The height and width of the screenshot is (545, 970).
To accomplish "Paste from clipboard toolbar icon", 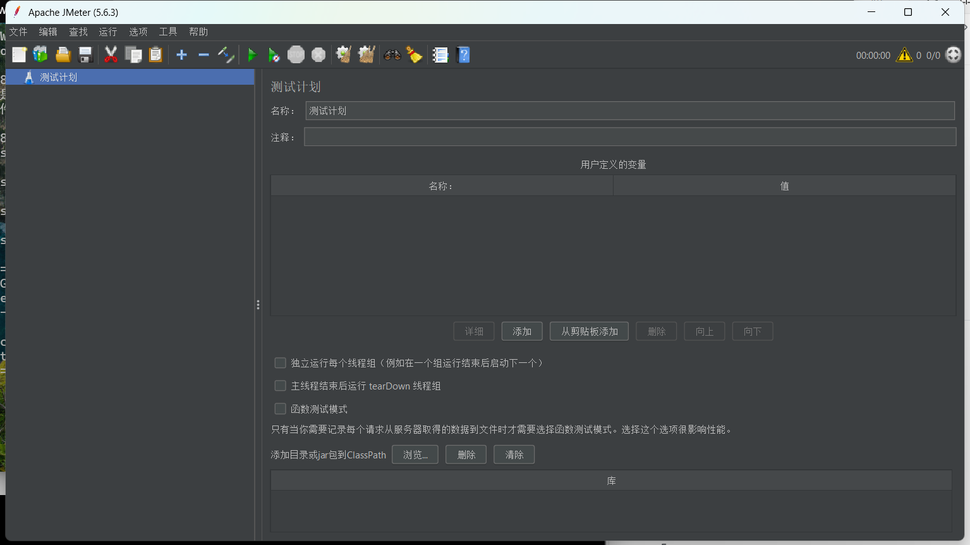I will (155, 55).
